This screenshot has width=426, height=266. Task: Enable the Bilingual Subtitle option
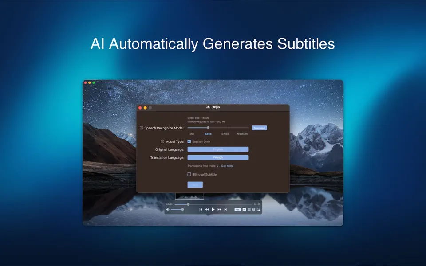[189, 174]
